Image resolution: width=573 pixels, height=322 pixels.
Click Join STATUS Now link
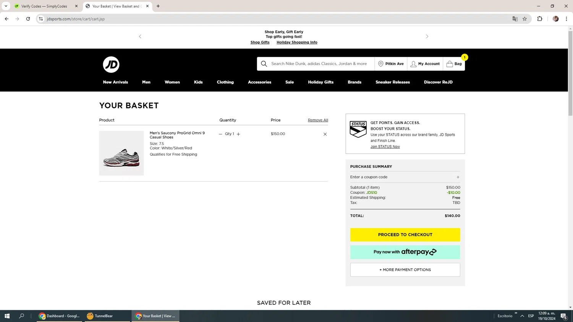pos(385,147)
